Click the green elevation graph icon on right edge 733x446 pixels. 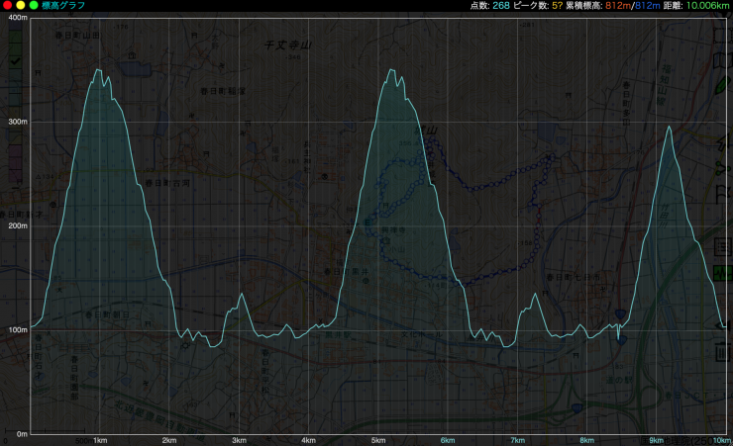click(x=724, y=272)
